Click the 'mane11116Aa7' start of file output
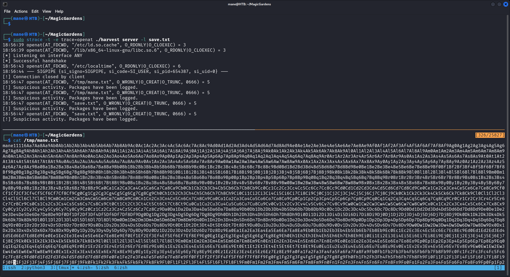 19,146
